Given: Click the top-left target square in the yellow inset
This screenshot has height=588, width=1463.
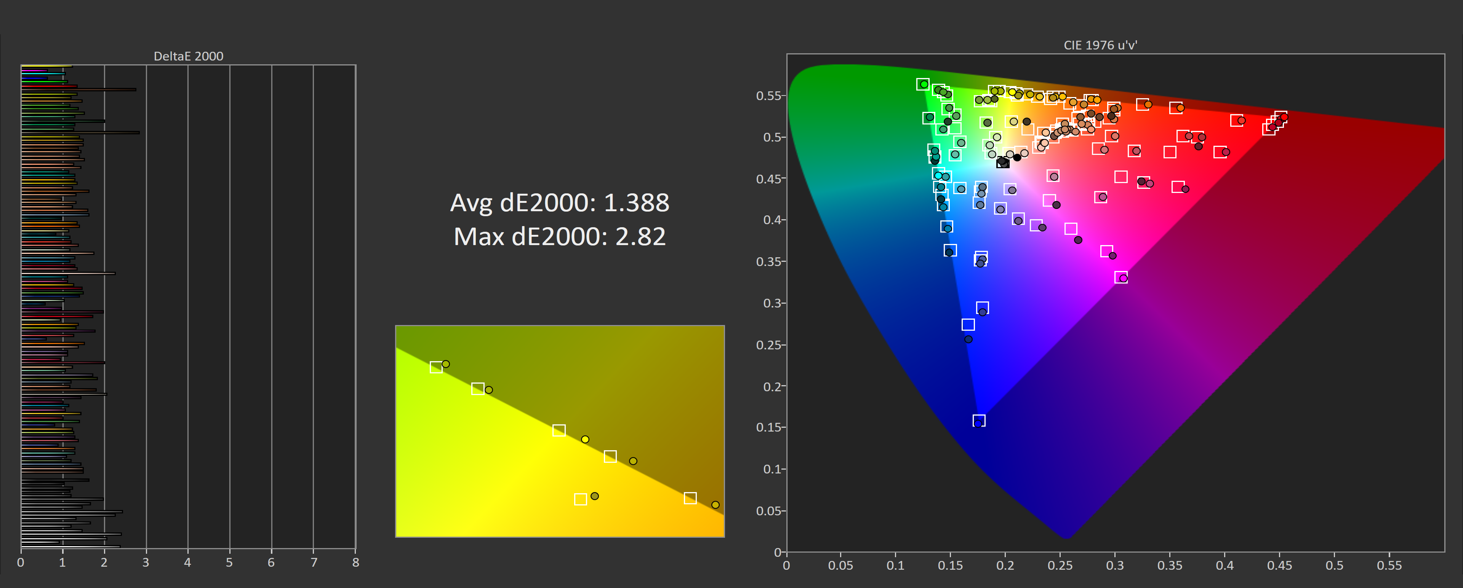Looking at the screenshot, I should [x=435, y=367].
